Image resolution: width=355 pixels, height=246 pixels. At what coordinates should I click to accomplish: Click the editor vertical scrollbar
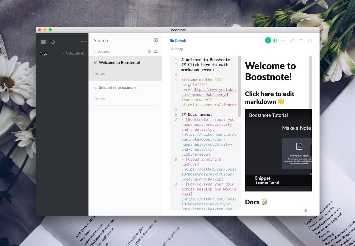click(239, 86)
